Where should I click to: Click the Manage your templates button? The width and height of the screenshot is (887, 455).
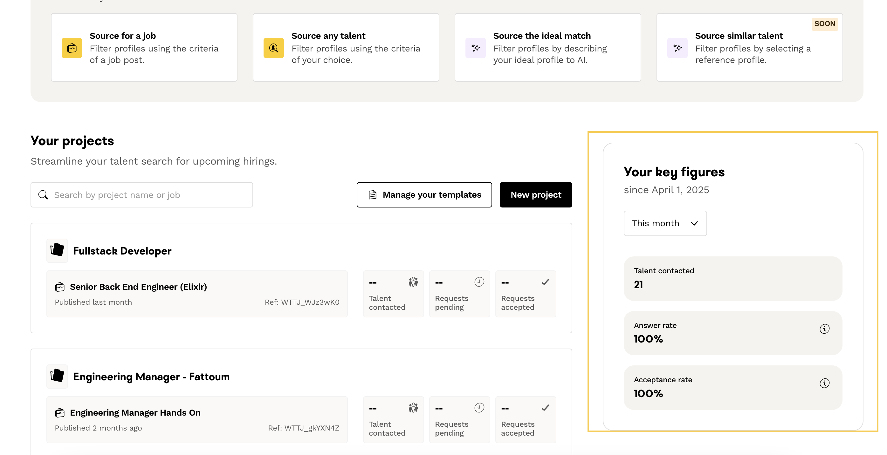tap(424, 195)
